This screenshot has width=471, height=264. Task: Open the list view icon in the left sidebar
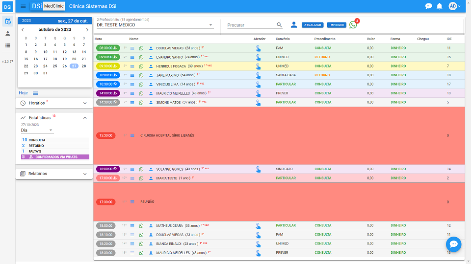[8, 45]
